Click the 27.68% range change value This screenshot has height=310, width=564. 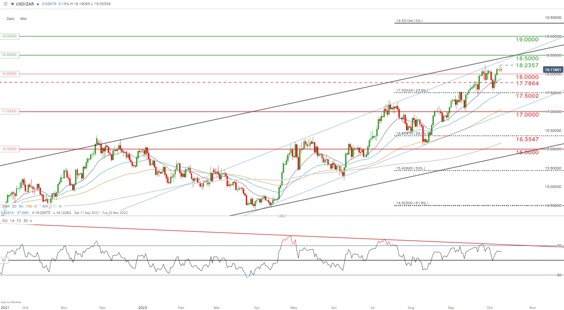(x=23, y=213)
